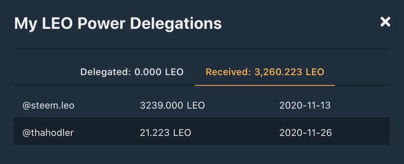Viewport: 404px width, 164px height.
Task: Click the LEO unit in steem.leo row
Action: click(x=196, y=106)
